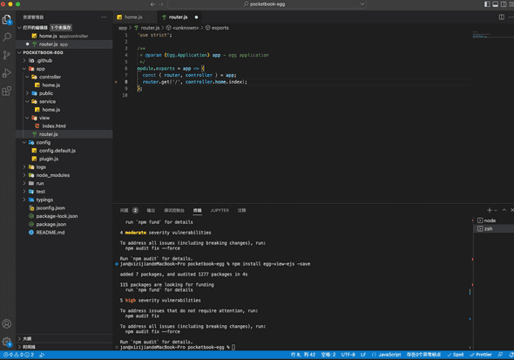Open the Run and Debug view
514x360 pixels.
(x=7, y=73)
